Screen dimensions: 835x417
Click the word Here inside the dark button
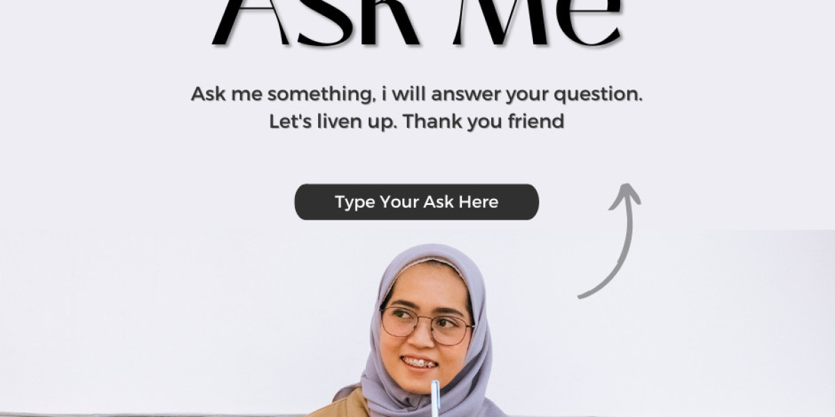click(x=478, y=202)
